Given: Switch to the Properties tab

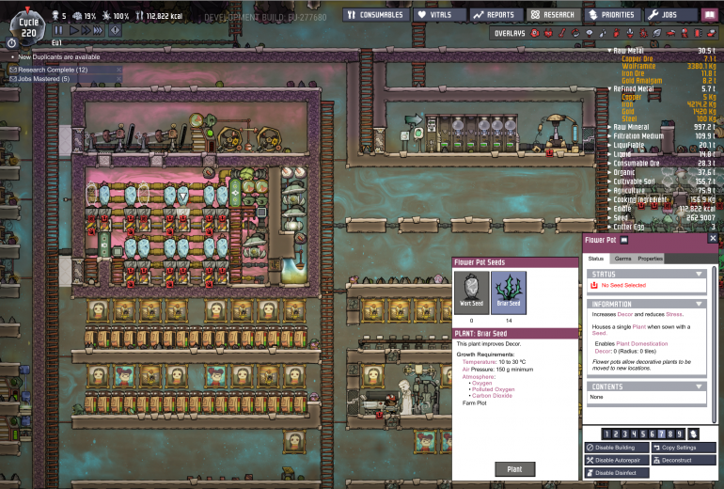Looking at the screenshot, I should tap(650, 259).
